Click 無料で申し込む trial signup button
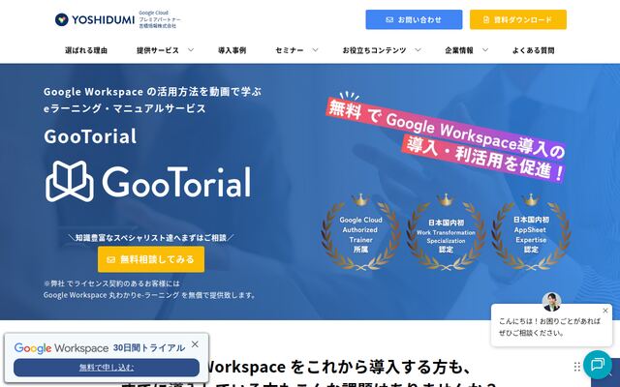This screenshot has width=620, height=387. tap(107, 368)
